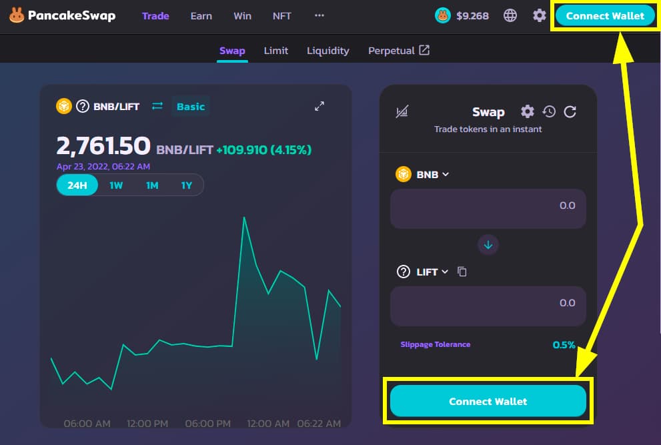661x445 pixels.
Task: Toggle the Basic chart mode
Action: tap(191, 106)
